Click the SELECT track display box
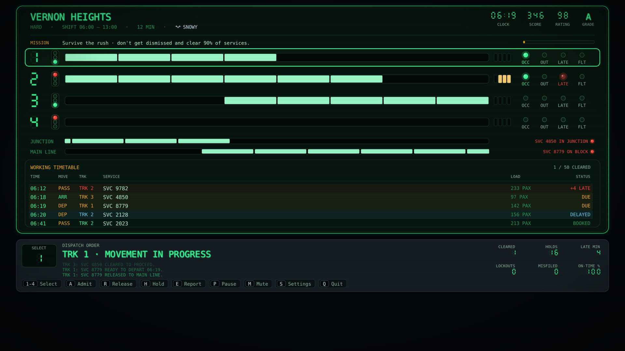Viewport: 625px width, 351px height. tap(39, 256)
